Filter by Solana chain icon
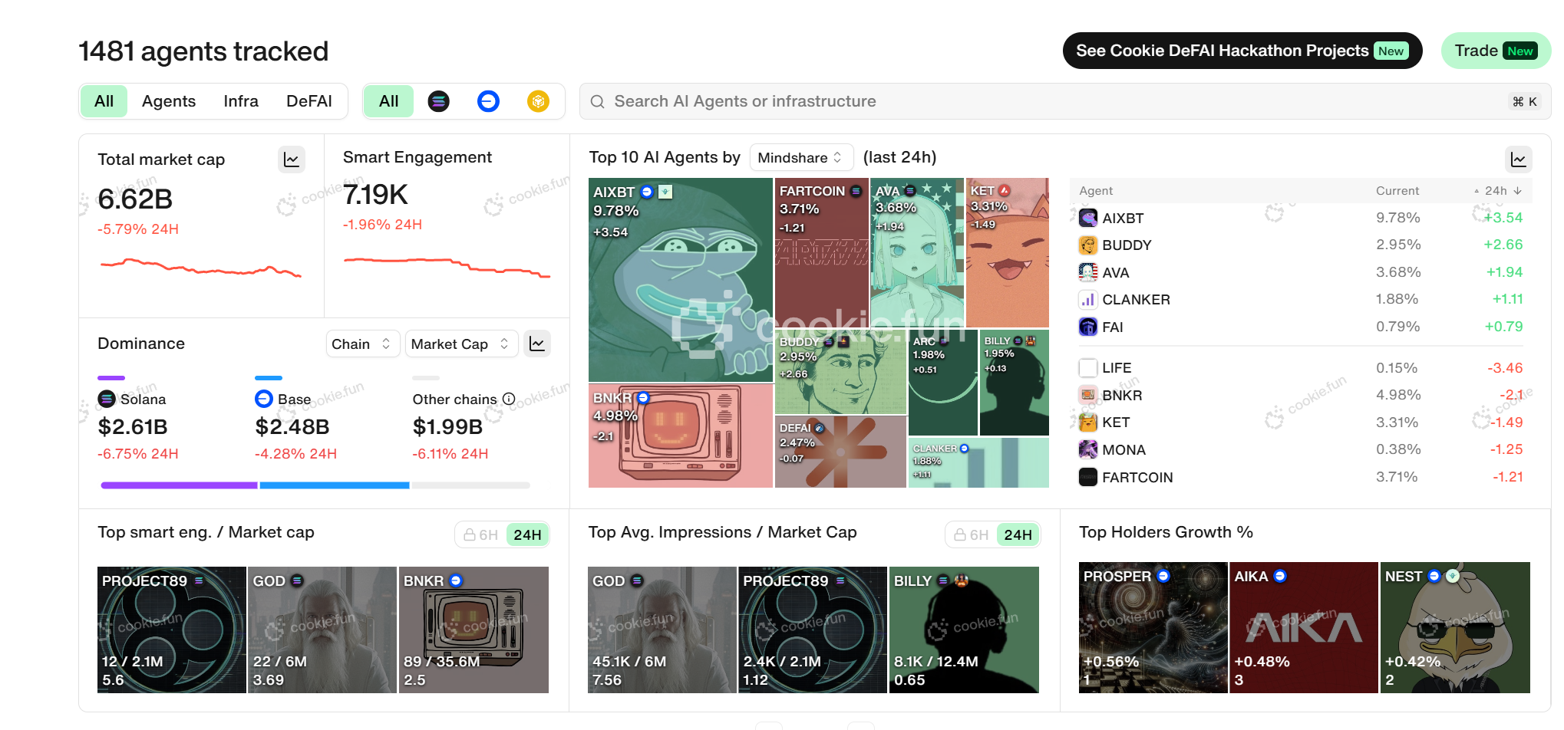Viewport: 1564px width, 730px height. point(439,101)
